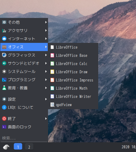Expand the 設定 submenu
136x152 pixels.
coord(24,99)
